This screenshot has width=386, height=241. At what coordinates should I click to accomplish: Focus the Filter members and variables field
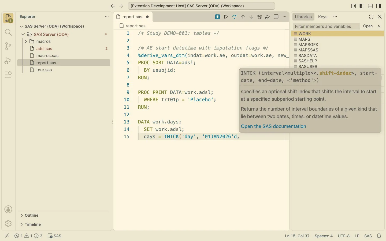pyautogui.click(x=326, y=26)
